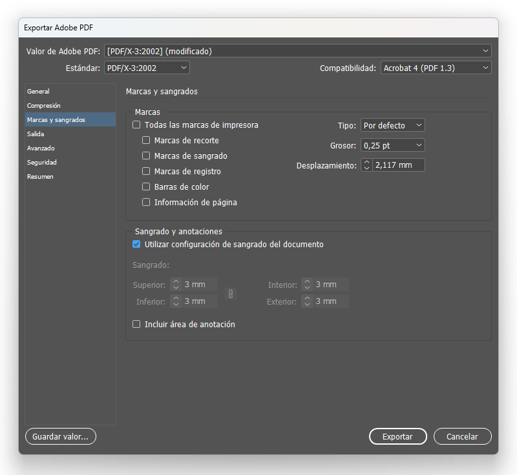Open the Resumen section
517x475 pixels.
70,176
